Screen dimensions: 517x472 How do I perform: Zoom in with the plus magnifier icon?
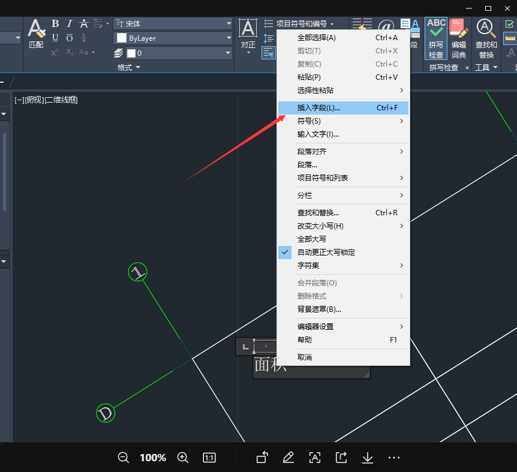point(183,458)
